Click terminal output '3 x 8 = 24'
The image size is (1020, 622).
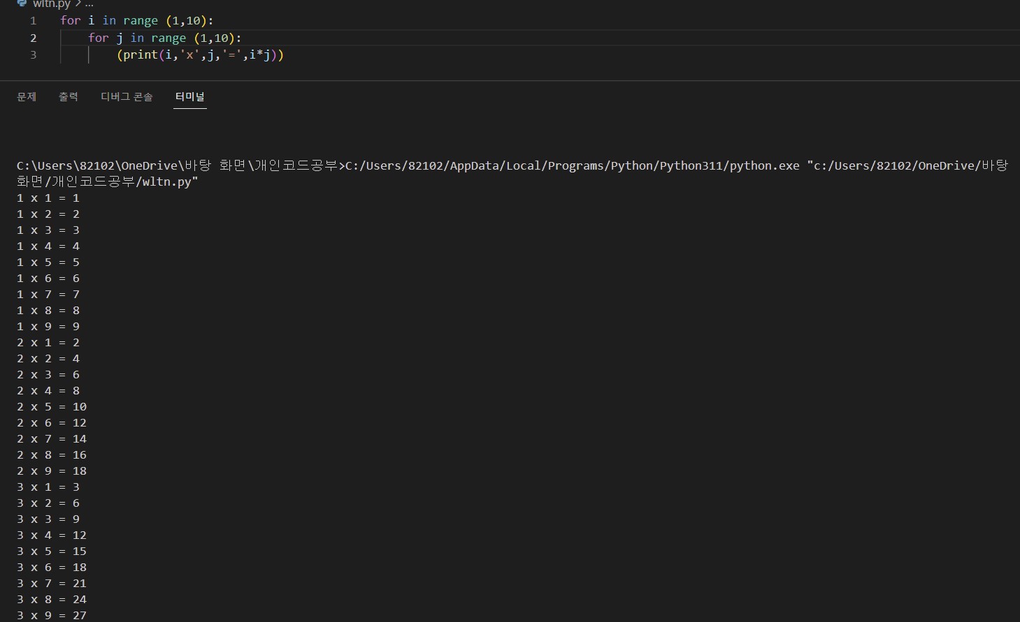tap(52, 600)
